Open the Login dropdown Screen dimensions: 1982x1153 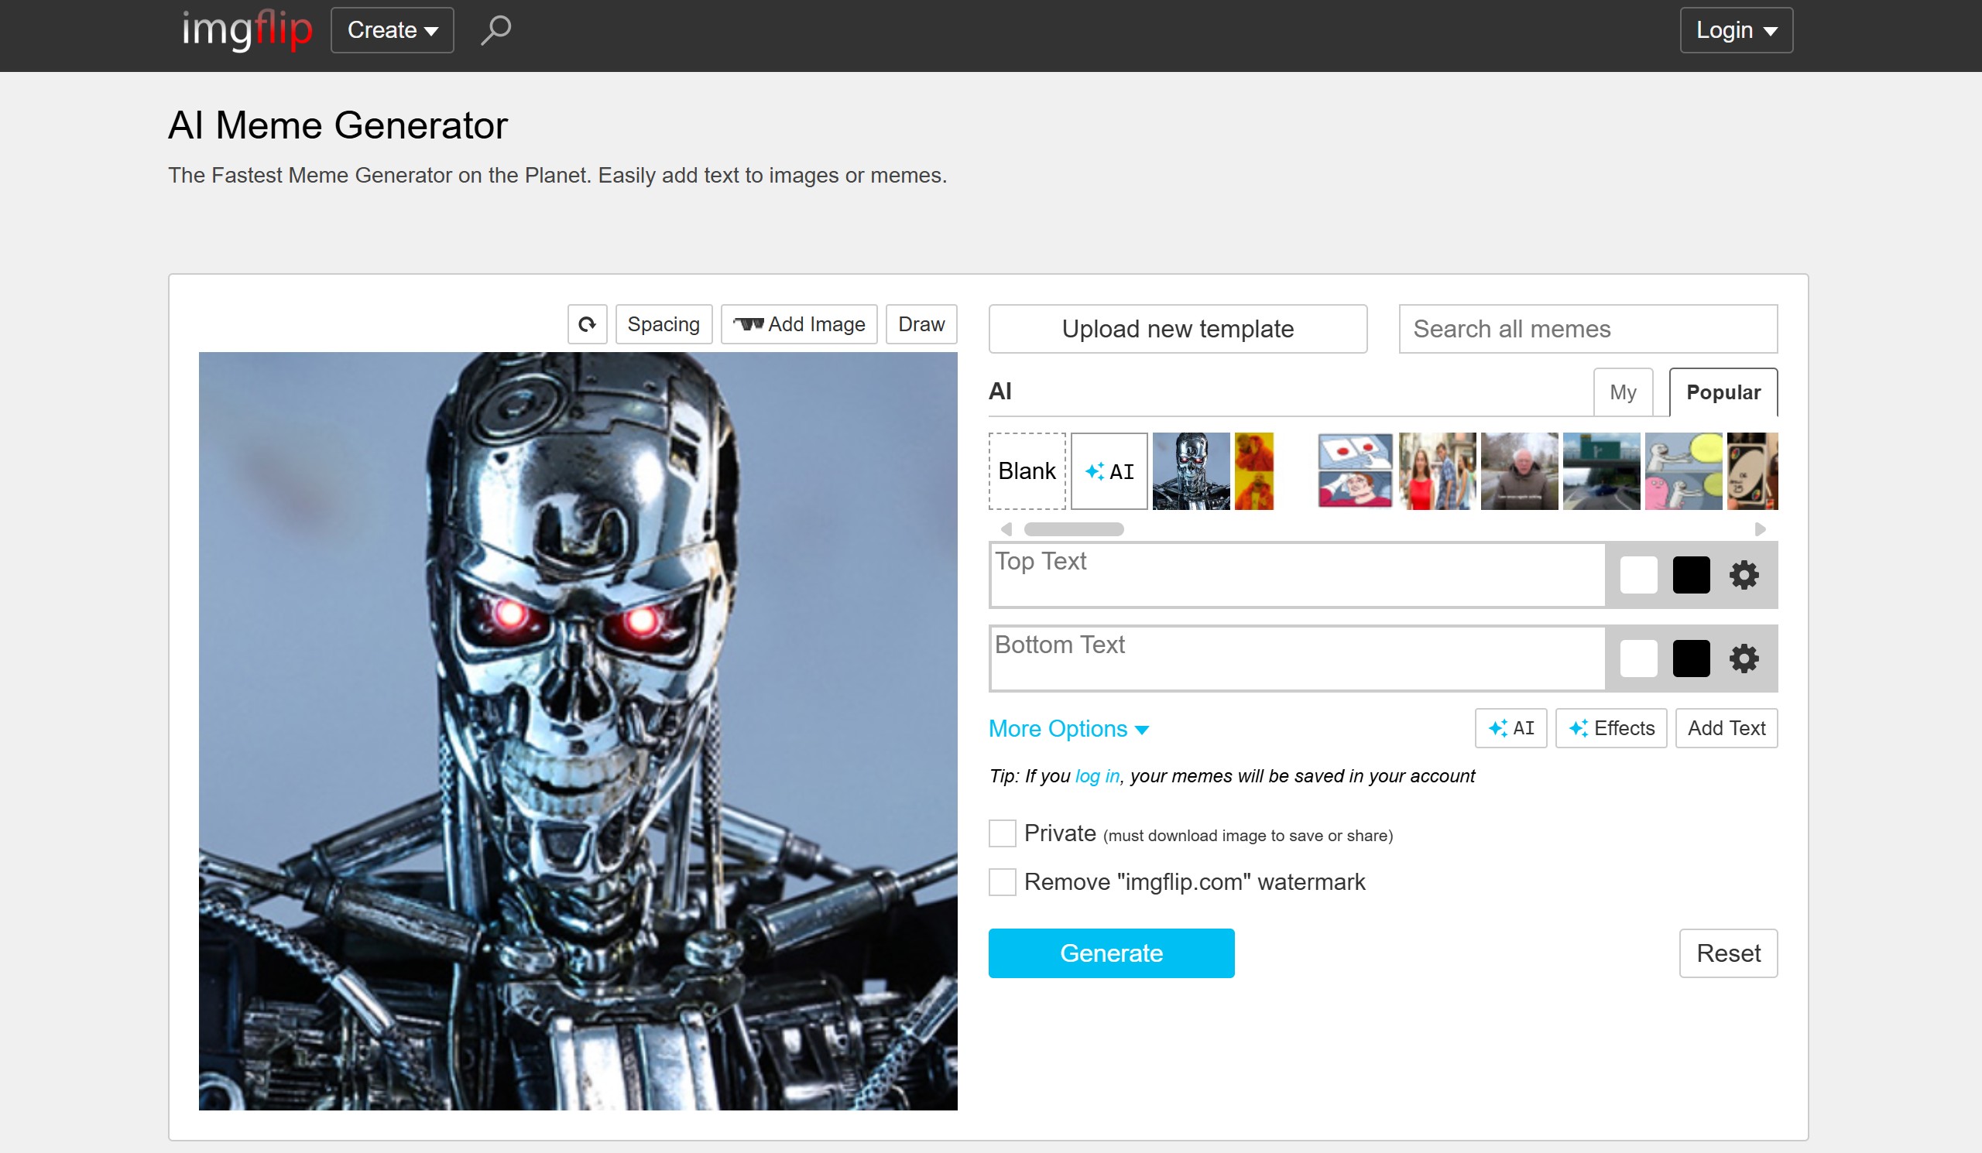pos(1736,30)
